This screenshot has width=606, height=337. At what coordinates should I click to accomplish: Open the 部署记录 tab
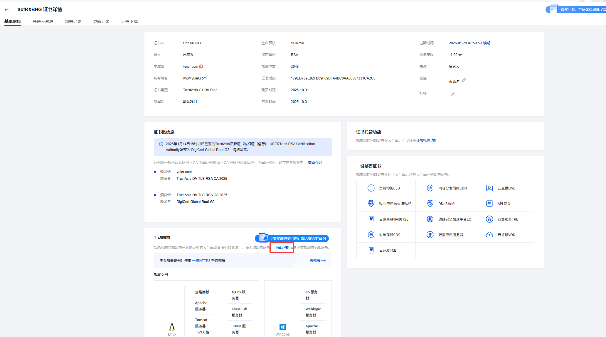click(x=73, y=21)
